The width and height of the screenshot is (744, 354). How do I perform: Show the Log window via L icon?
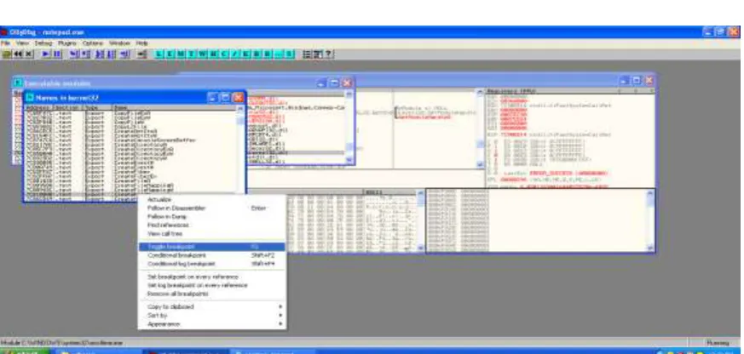[160, 54]
